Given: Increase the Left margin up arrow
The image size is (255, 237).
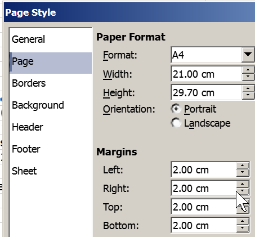Looking at the screenshot, I should (243, 166).
